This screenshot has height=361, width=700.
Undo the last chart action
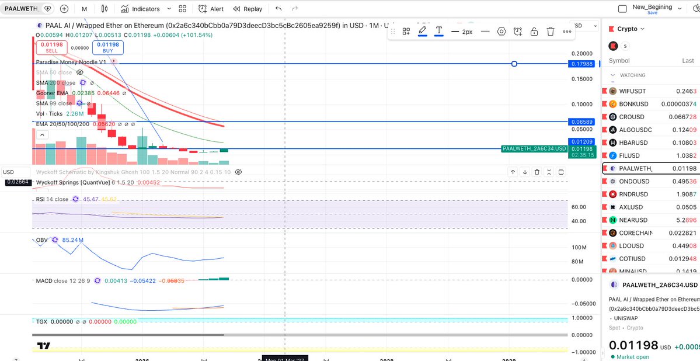pos(278,9)
